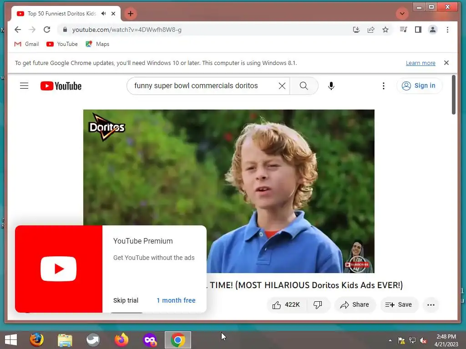This screenshot has width=466, height=349.
Task: Open the Chrome profile avatar
Action: point(433,30)
